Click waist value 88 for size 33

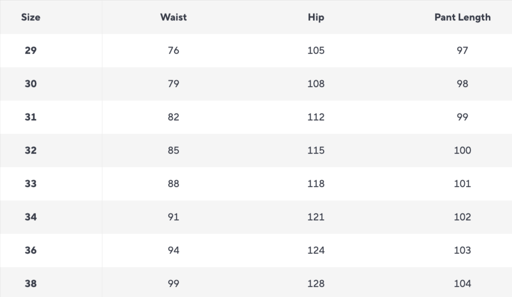[173, 184]
